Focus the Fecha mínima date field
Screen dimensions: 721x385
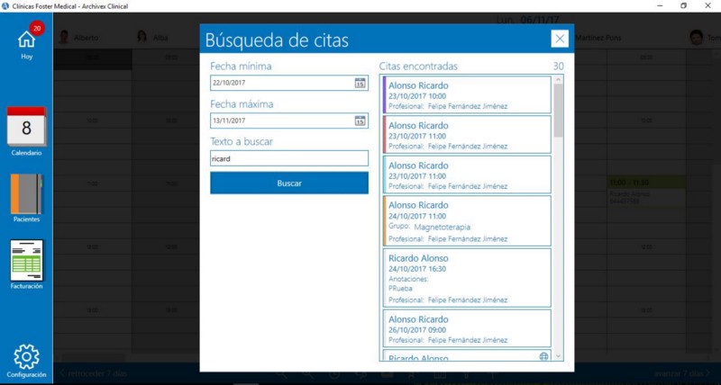pos(289,83)
